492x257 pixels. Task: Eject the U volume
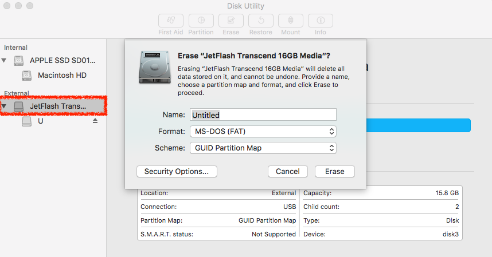pos(95,121)
